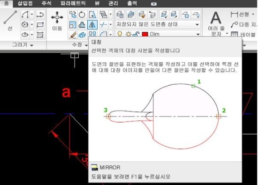
Task: Open the Arc tool dropdown arrow
Action: 32,15
